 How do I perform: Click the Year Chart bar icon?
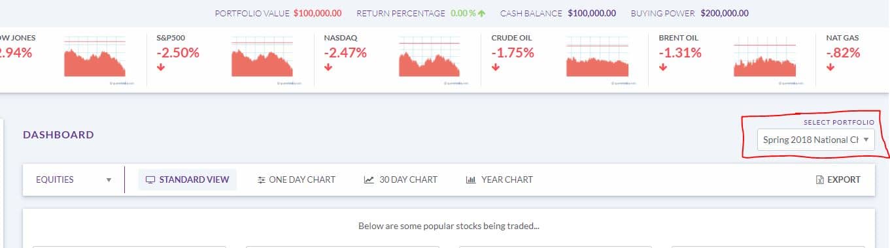[470, 179]
